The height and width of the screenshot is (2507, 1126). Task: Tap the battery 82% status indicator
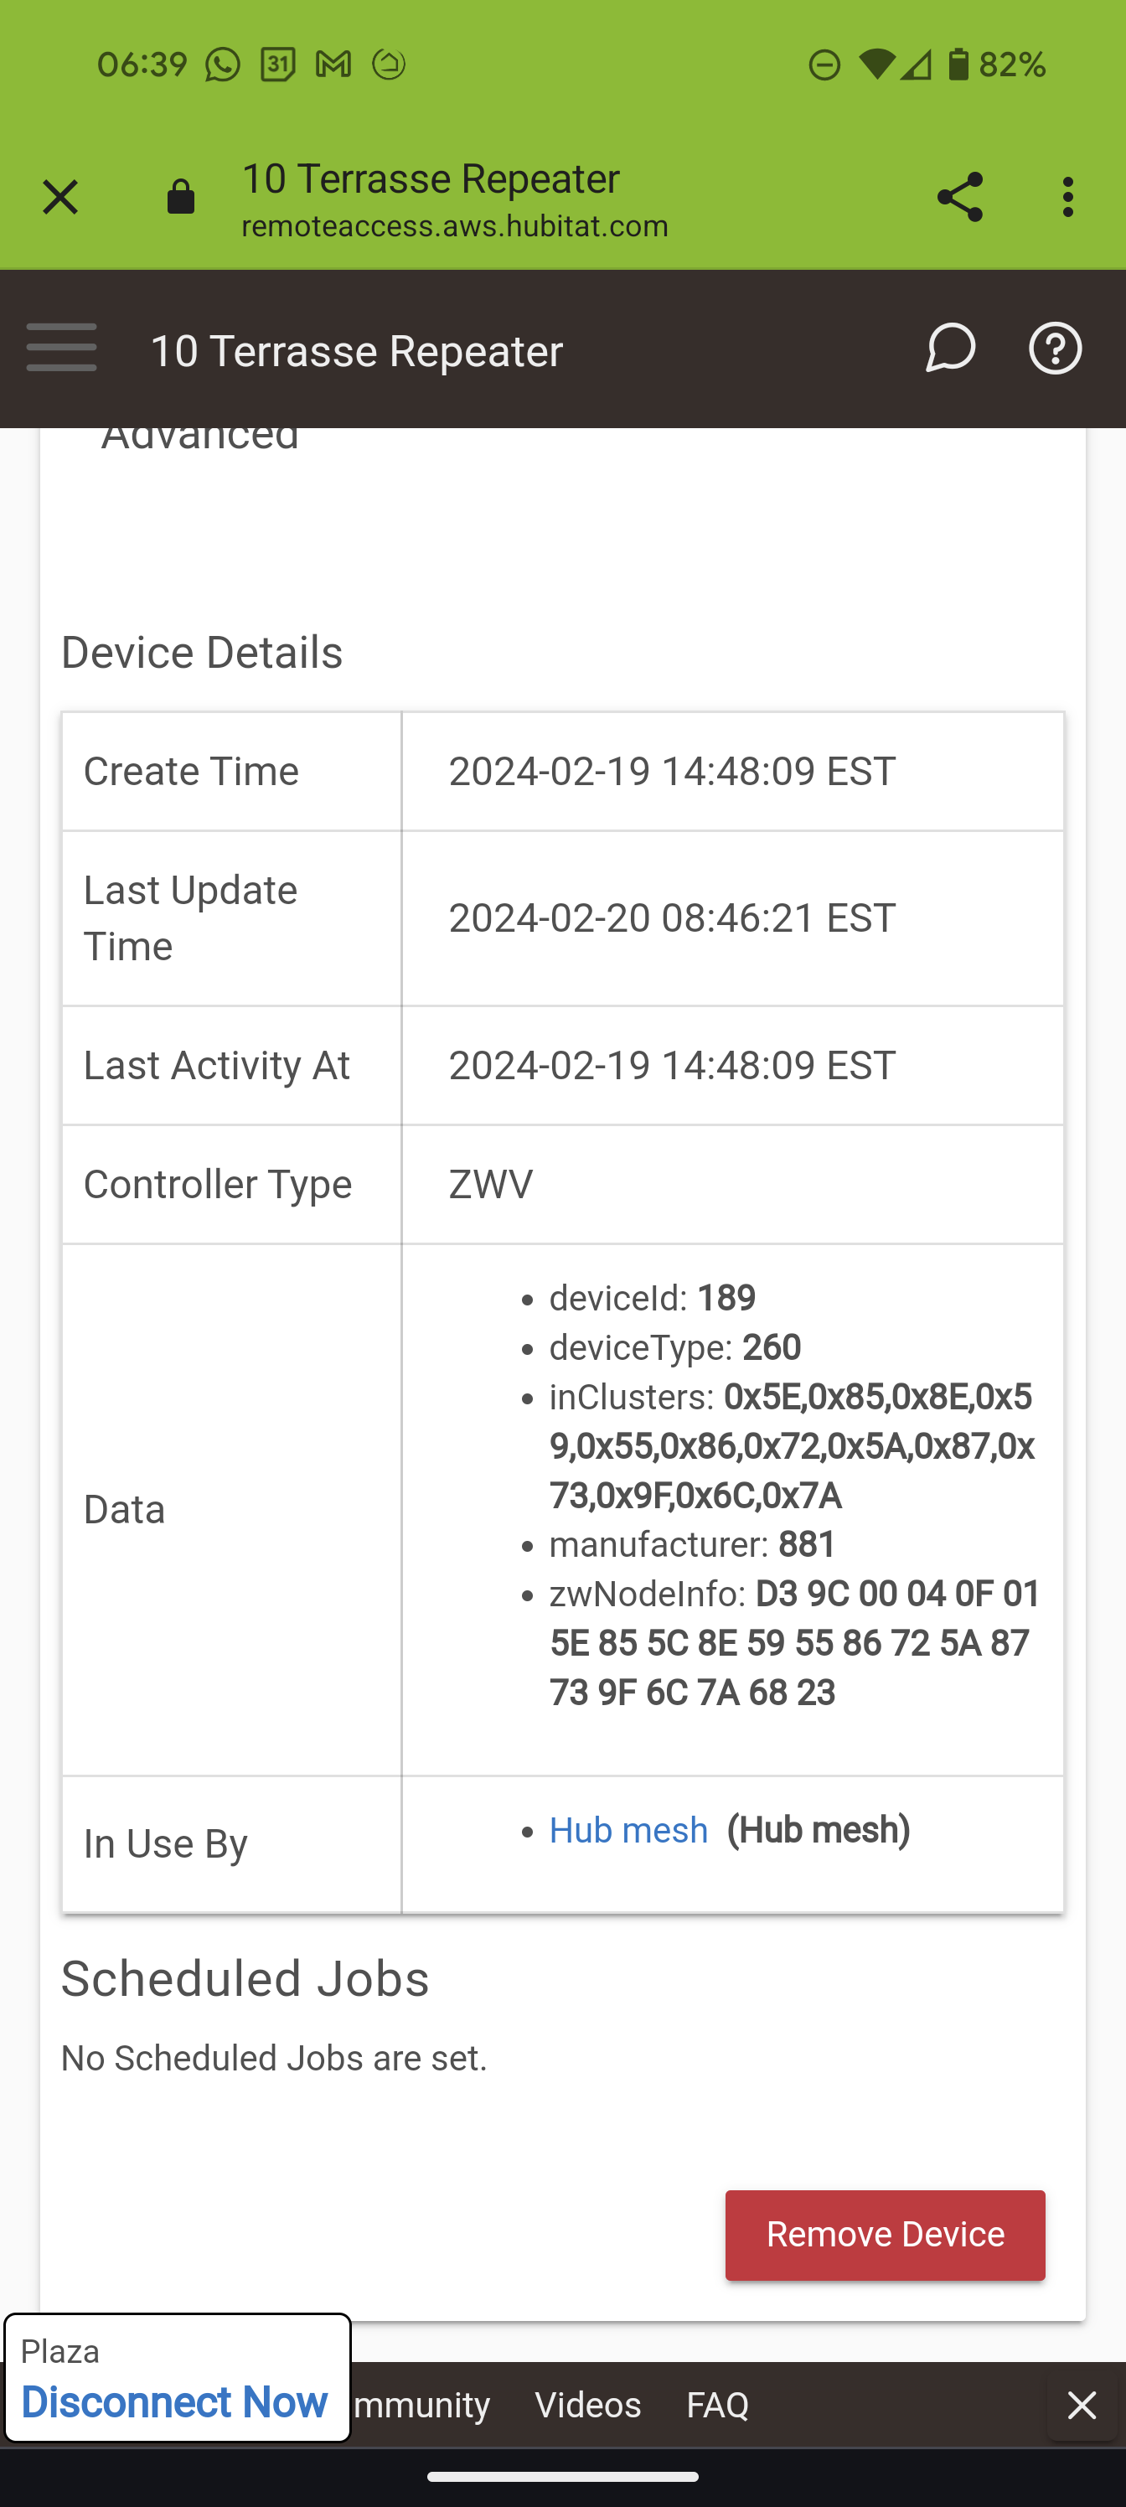pos(997,65)
